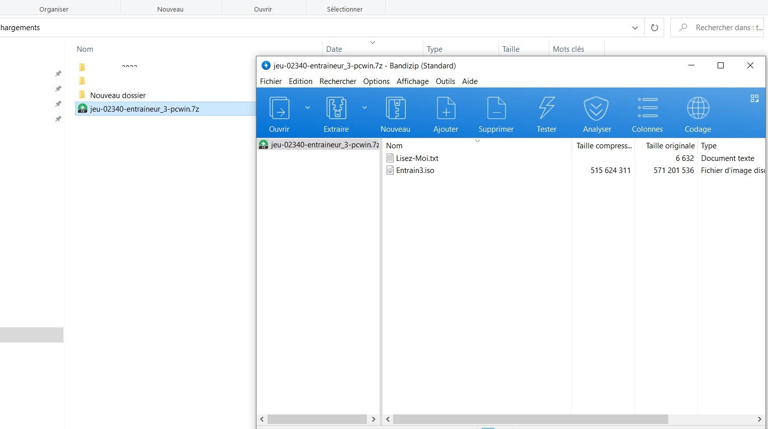
Task: Click the magnifier icon in Explorer search
Action: click(x=683, y=28)
